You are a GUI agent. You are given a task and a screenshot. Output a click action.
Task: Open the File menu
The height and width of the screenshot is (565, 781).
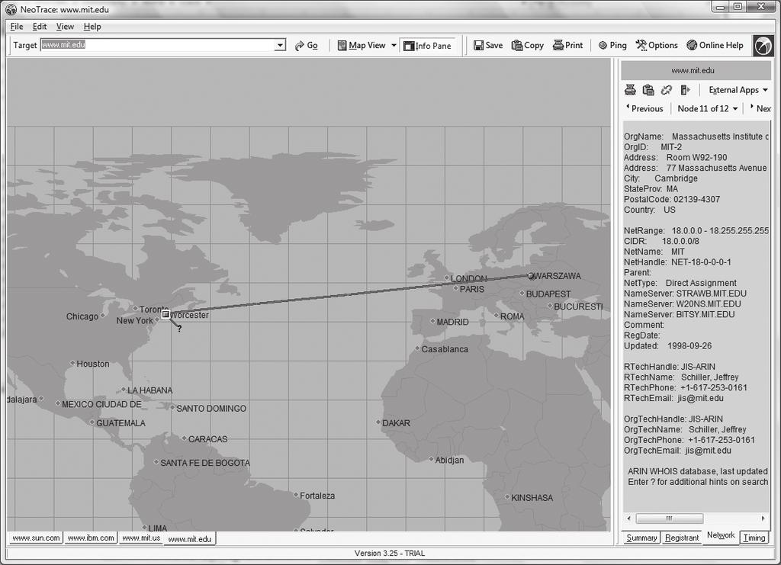pos(17,27)
